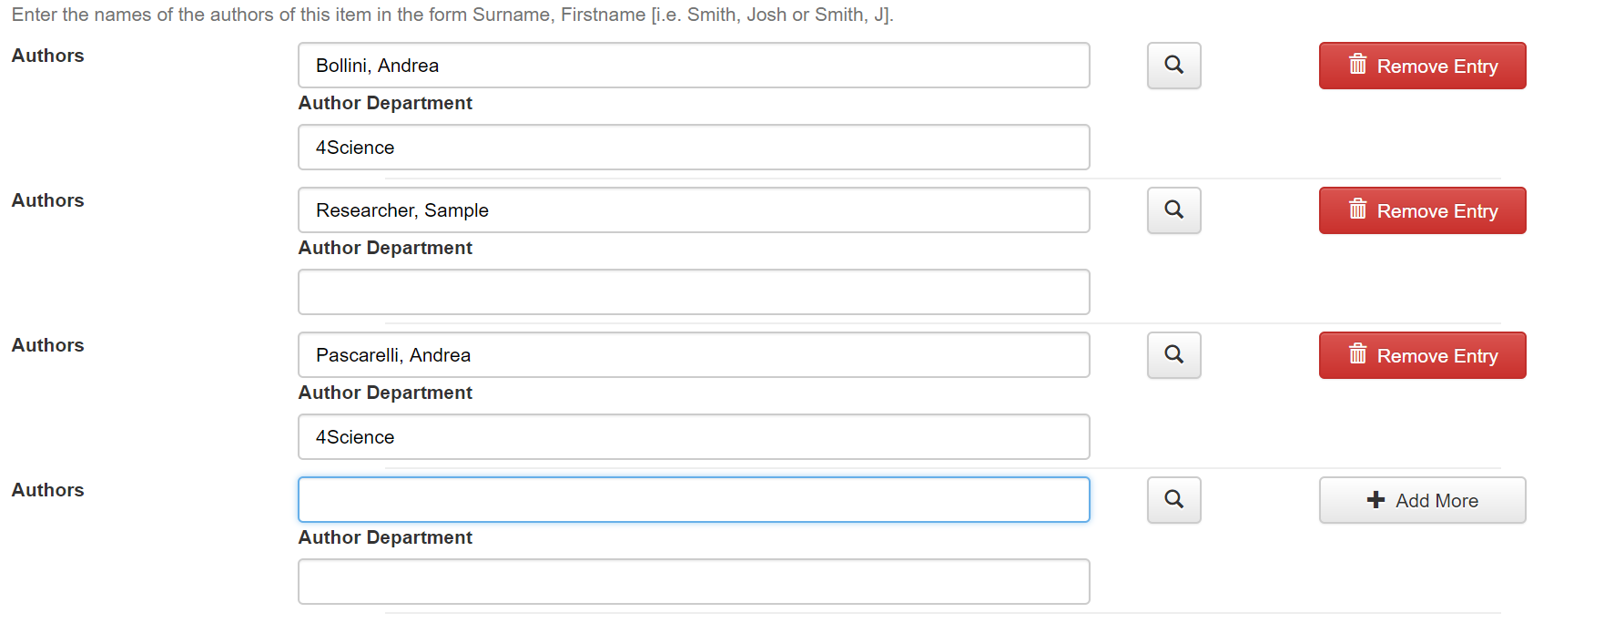Click the last empty Author Department field

pyautogui.click(x=694, y=582)
